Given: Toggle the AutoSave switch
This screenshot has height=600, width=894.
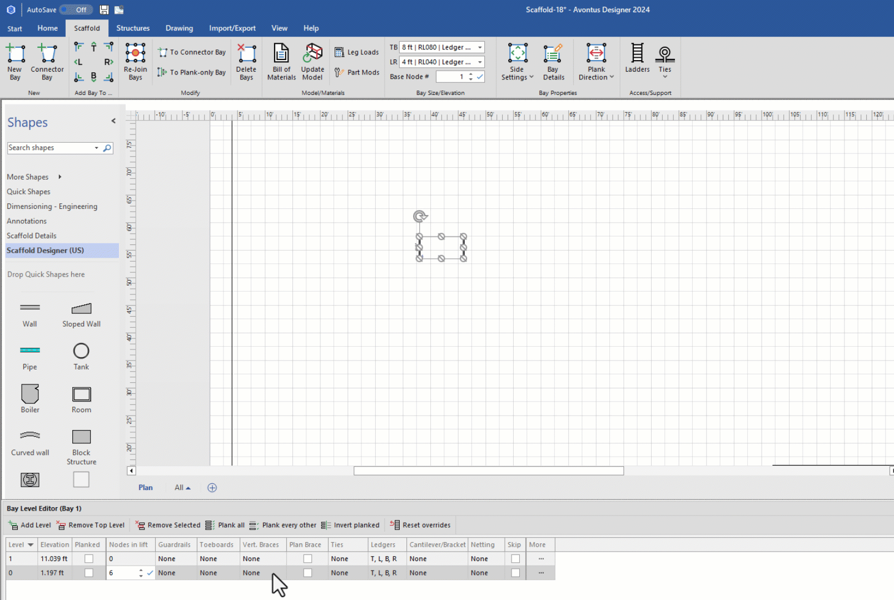Looking at the screenshot, I should click(76, 10).
